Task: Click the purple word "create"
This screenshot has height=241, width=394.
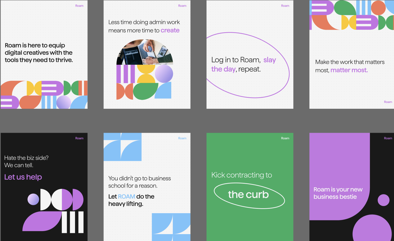Action: pyautogui.click(x=170, y=30)
